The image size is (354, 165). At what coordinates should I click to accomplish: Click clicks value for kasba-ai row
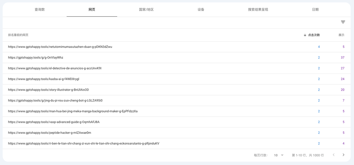pyautogui.click(x=319, y=79)
